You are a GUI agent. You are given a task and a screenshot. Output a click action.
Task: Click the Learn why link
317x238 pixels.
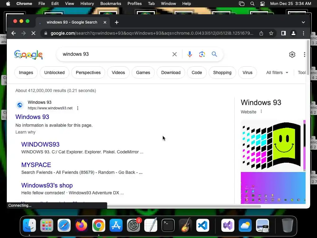point(25,132)
